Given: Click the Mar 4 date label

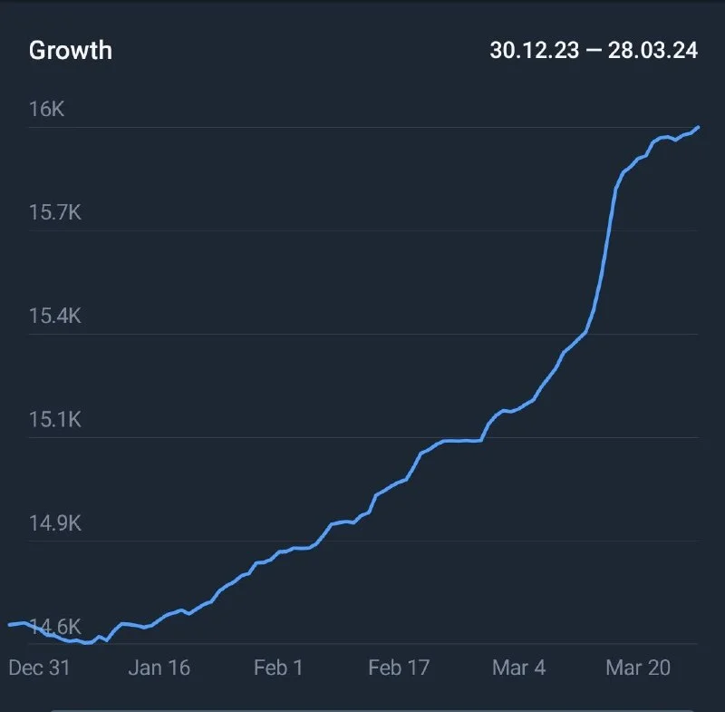Looking at the screenshot, I should point(519,668).
